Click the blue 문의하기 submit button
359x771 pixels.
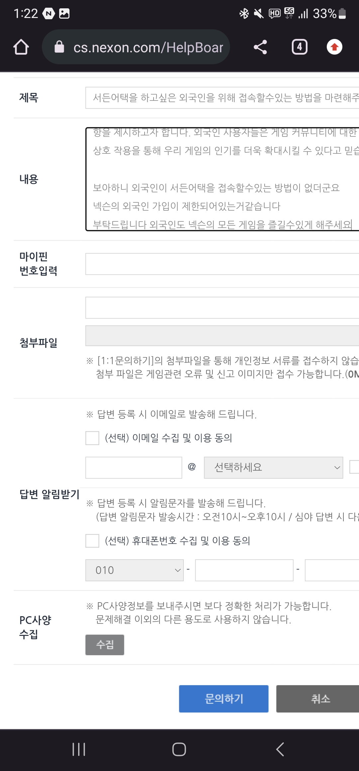coord(224,699)
